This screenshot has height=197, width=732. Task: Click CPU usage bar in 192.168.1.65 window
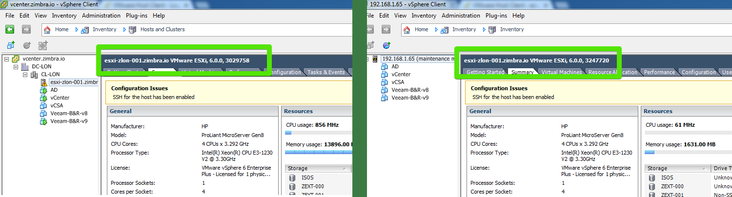pyautogui.click(x=688, y=132)
